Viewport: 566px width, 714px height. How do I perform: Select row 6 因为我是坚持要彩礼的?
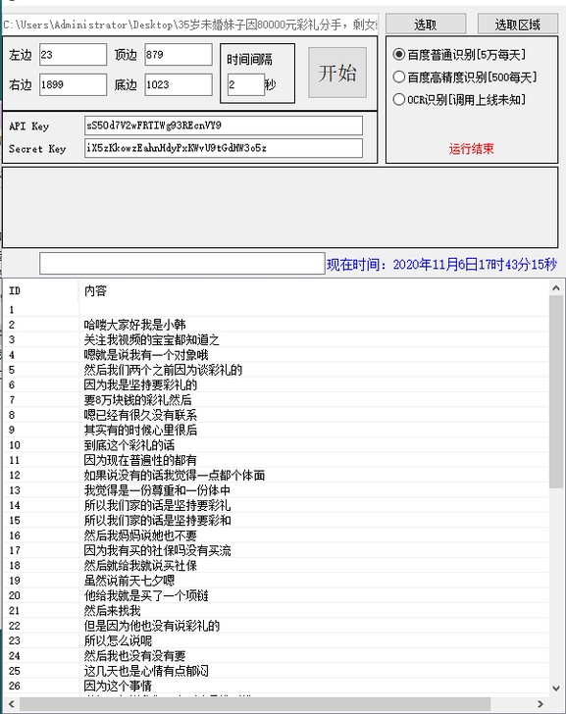click(x=276, y=384)
